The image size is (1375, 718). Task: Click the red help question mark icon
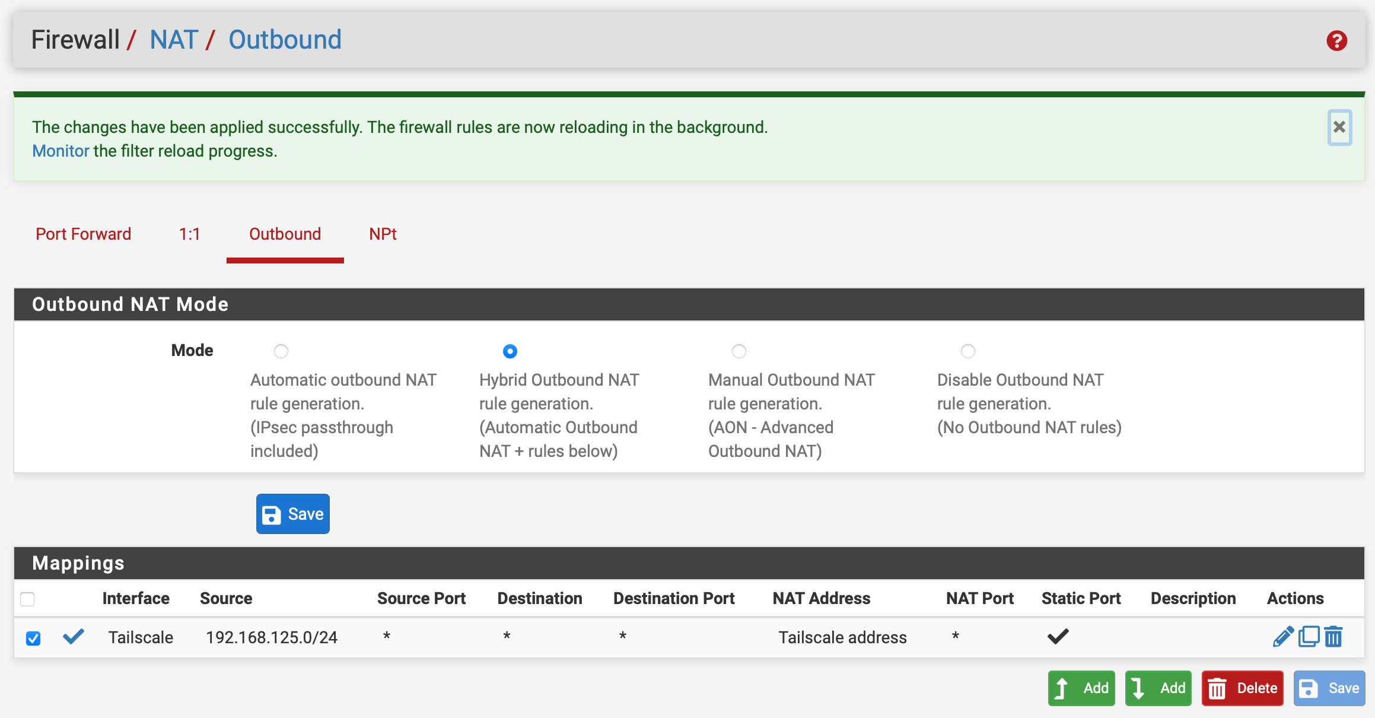(x=1336, y=41)
